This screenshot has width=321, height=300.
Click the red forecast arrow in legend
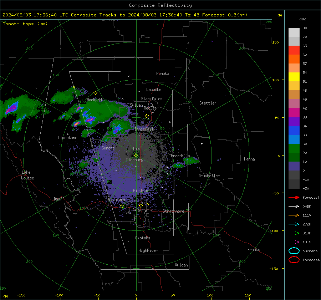294,197
